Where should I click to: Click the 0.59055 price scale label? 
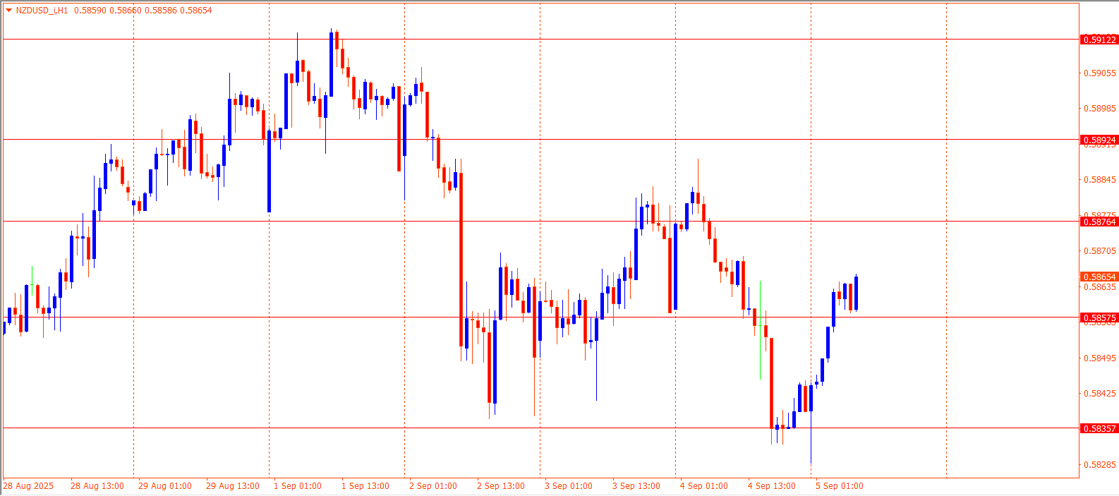1099,73
